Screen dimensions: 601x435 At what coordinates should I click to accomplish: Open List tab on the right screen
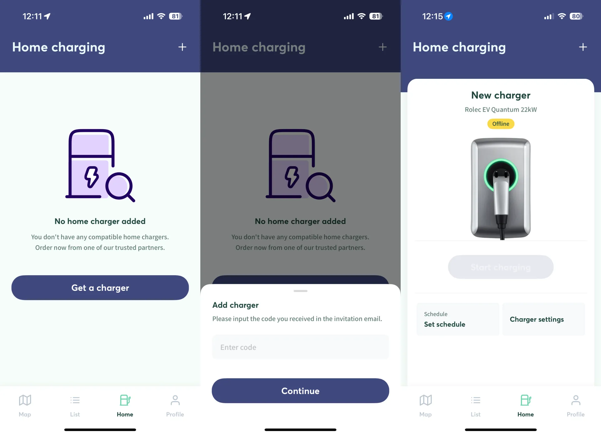coord(476,406)
